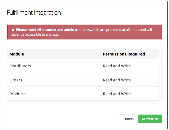Click the Cancel button
The width and height of the screenshot is (169, 130).
pyautogui.click(x=128, y=119)
